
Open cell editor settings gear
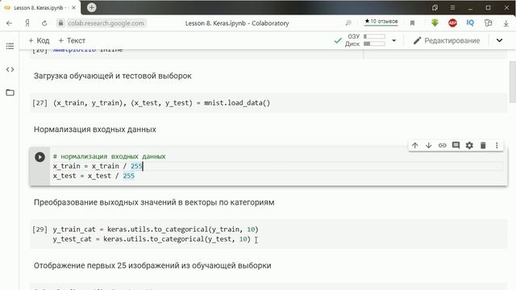pyautogui.click(x=469, y=145)
